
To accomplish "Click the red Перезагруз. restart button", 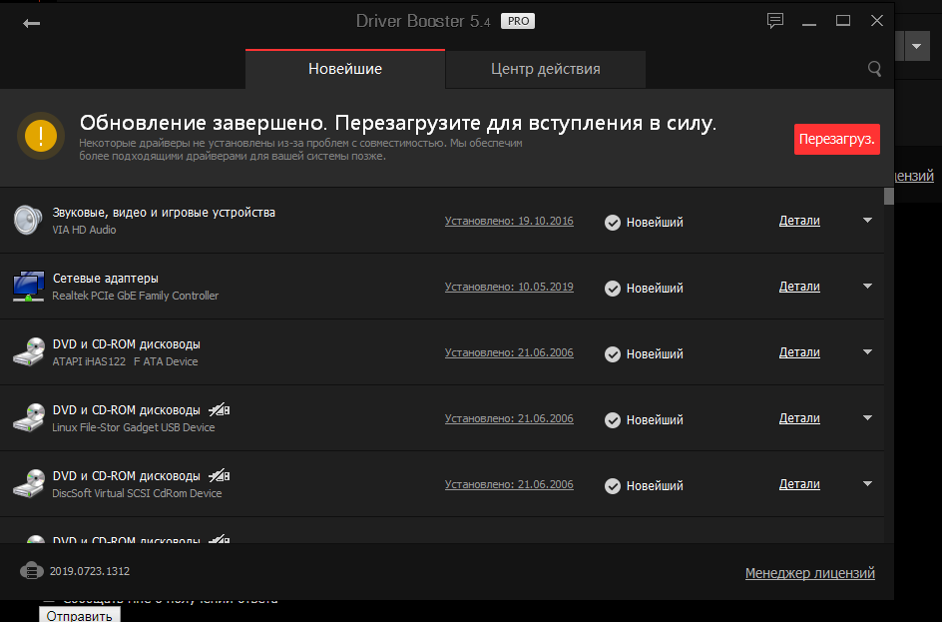I will click(837, 140).
